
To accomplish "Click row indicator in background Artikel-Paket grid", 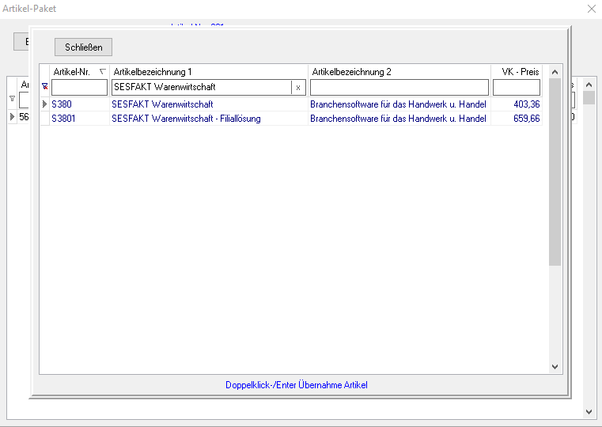I will 13,116.
